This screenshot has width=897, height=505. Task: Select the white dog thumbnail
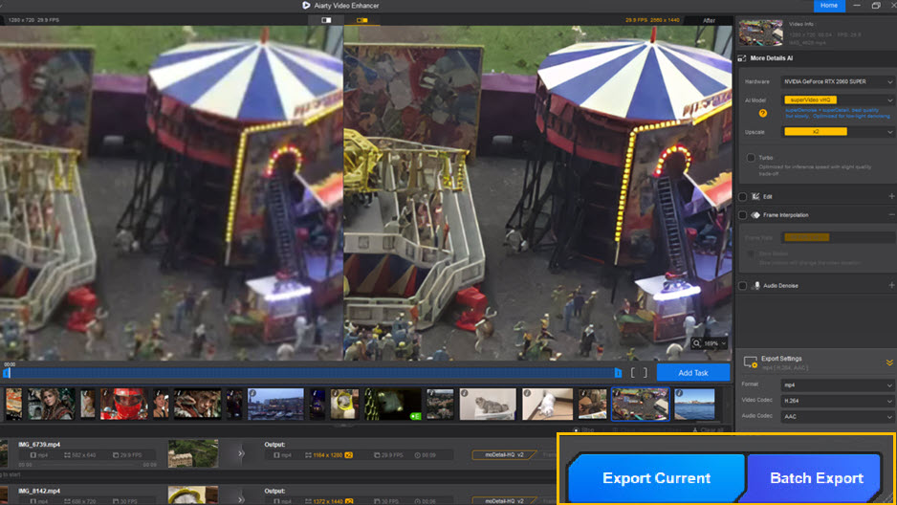coord(547,405)
